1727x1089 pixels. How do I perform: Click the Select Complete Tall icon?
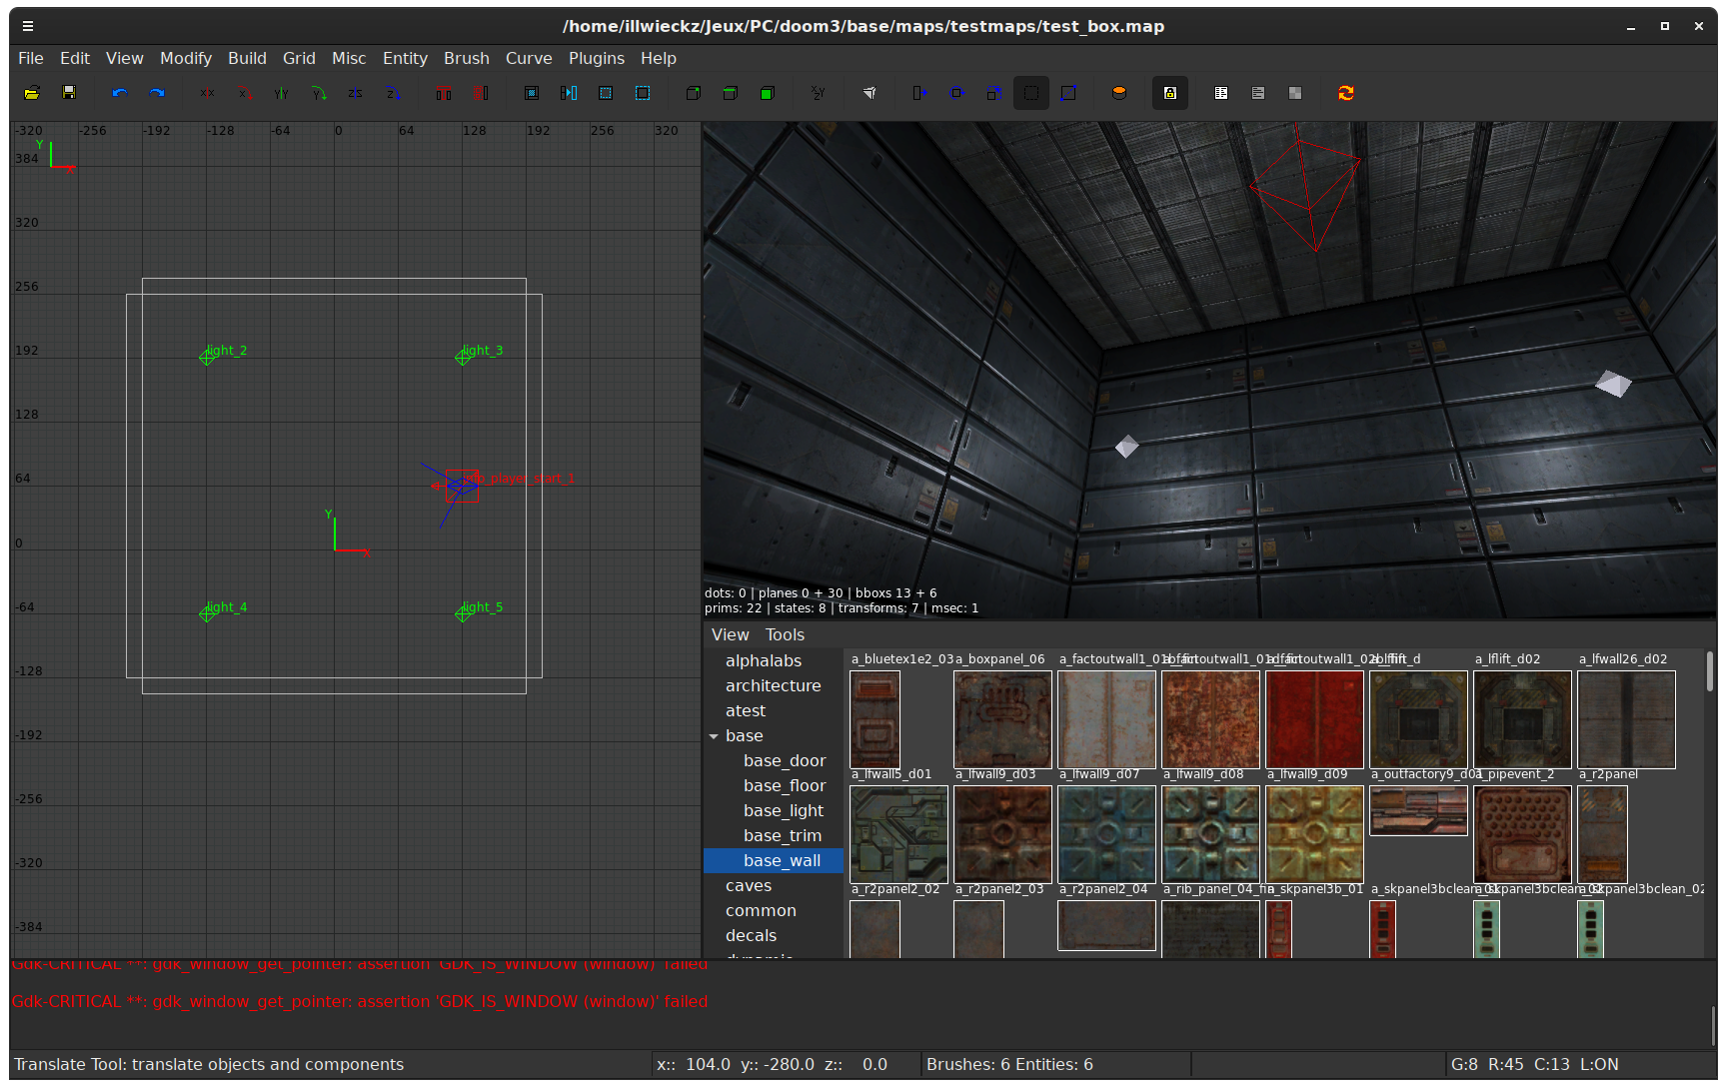coord(532,93)
